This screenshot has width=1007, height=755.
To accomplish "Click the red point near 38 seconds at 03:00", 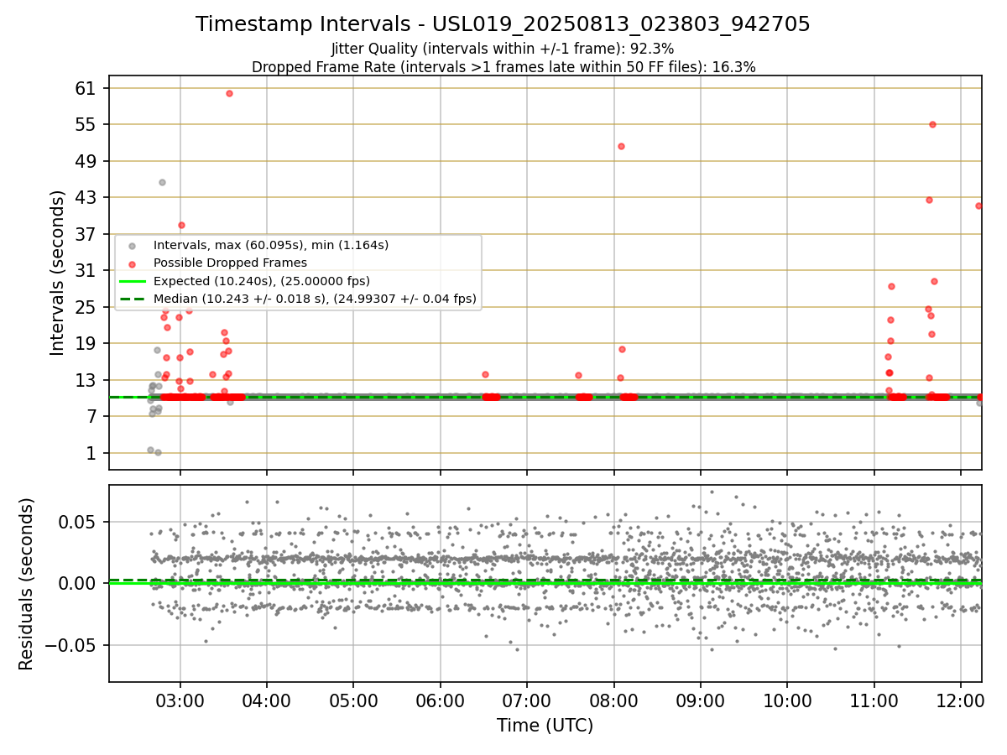I will coord(181,225).
